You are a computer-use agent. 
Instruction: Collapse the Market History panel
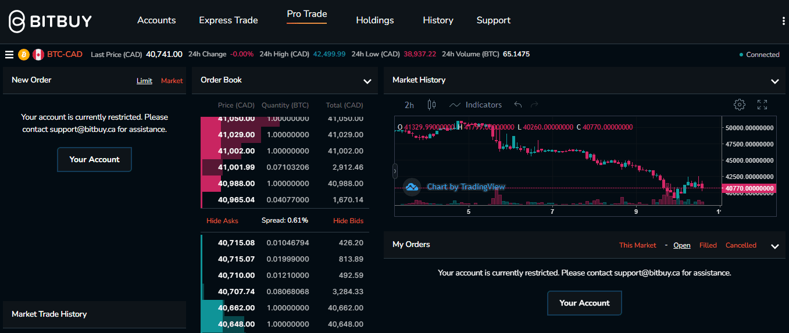click(x=774, y=81)
